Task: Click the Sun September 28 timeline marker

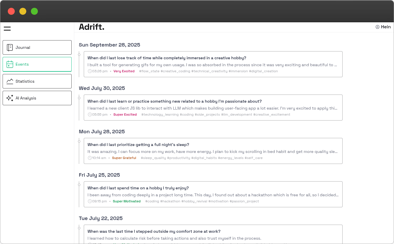Action: coord(79,54)
